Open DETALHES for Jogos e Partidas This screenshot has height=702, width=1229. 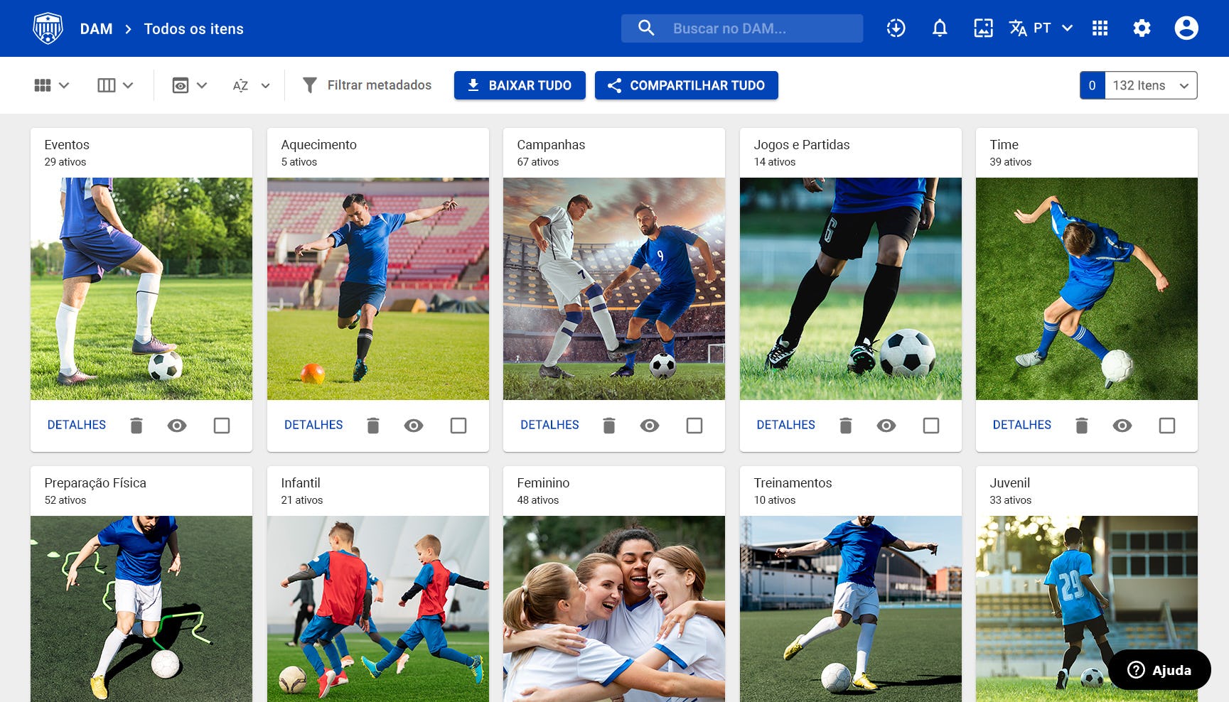(x=785, y=425)
